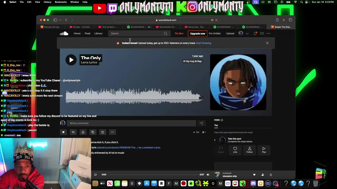Open the Larcs Lyrics artist link
Screen dimensions: 337x189
(x=89, y=62)
